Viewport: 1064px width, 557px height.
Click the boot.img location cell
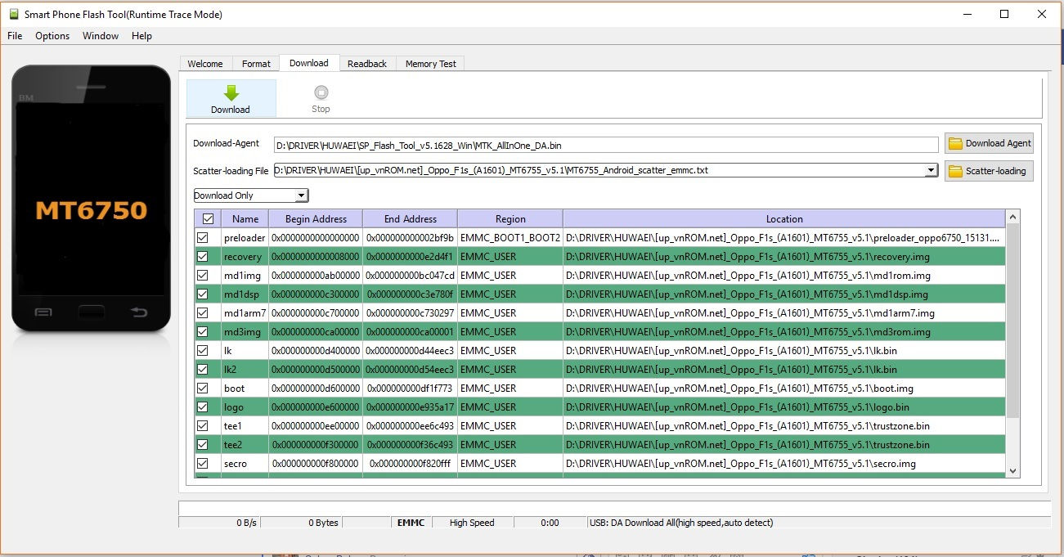coord(784,388)
